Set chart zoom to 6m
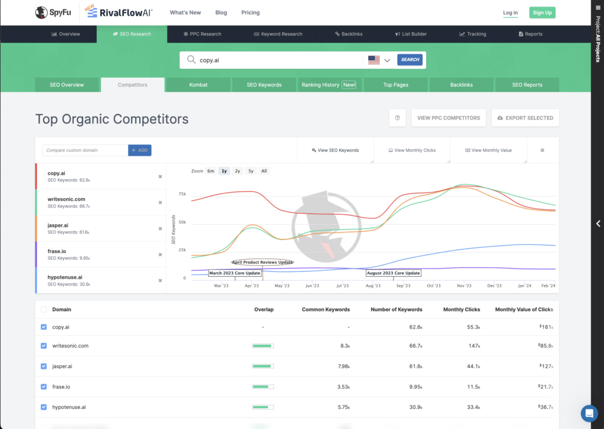Image resolution: width=604 pixels, height=429 pixels. click(x=211, y=171)
